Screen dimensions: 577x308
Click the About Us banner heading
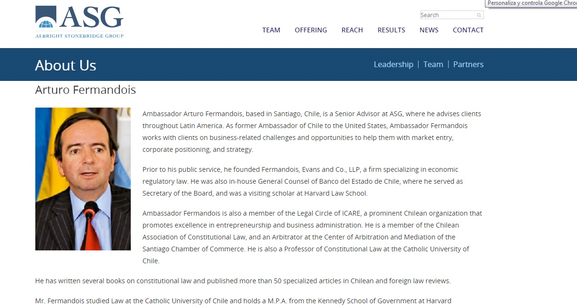click(66, 65)
